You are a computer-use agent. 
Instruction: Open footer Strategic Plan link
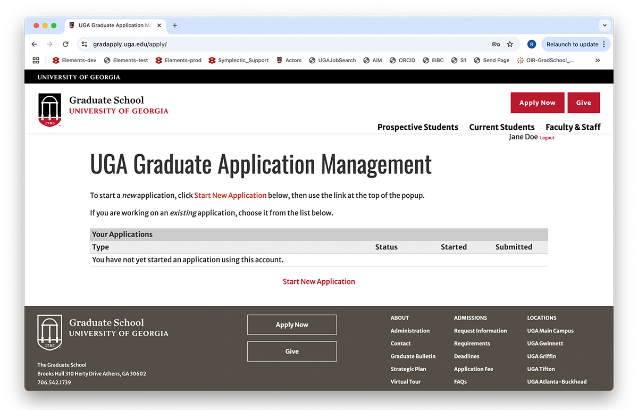(408, 369)
